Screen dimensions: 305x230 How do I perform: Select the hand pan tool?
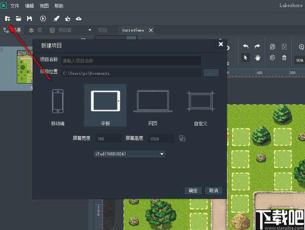click(x=257, y=58)
